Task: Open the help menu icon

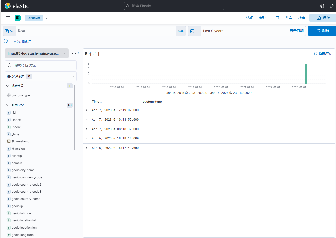Action: pyautogui.click(x=322, y=6)
